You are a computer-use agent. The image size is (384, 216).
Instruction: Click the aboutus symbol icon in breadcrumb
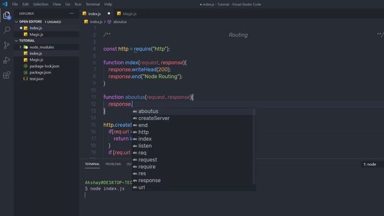109,22
